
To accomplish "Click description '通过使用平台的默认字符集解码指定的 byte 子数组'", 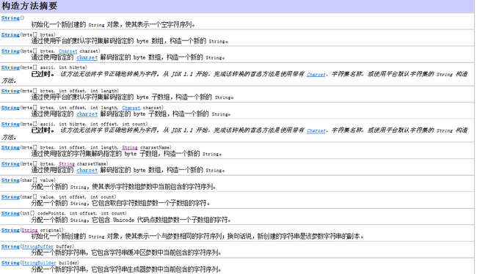I will [101, 97].
